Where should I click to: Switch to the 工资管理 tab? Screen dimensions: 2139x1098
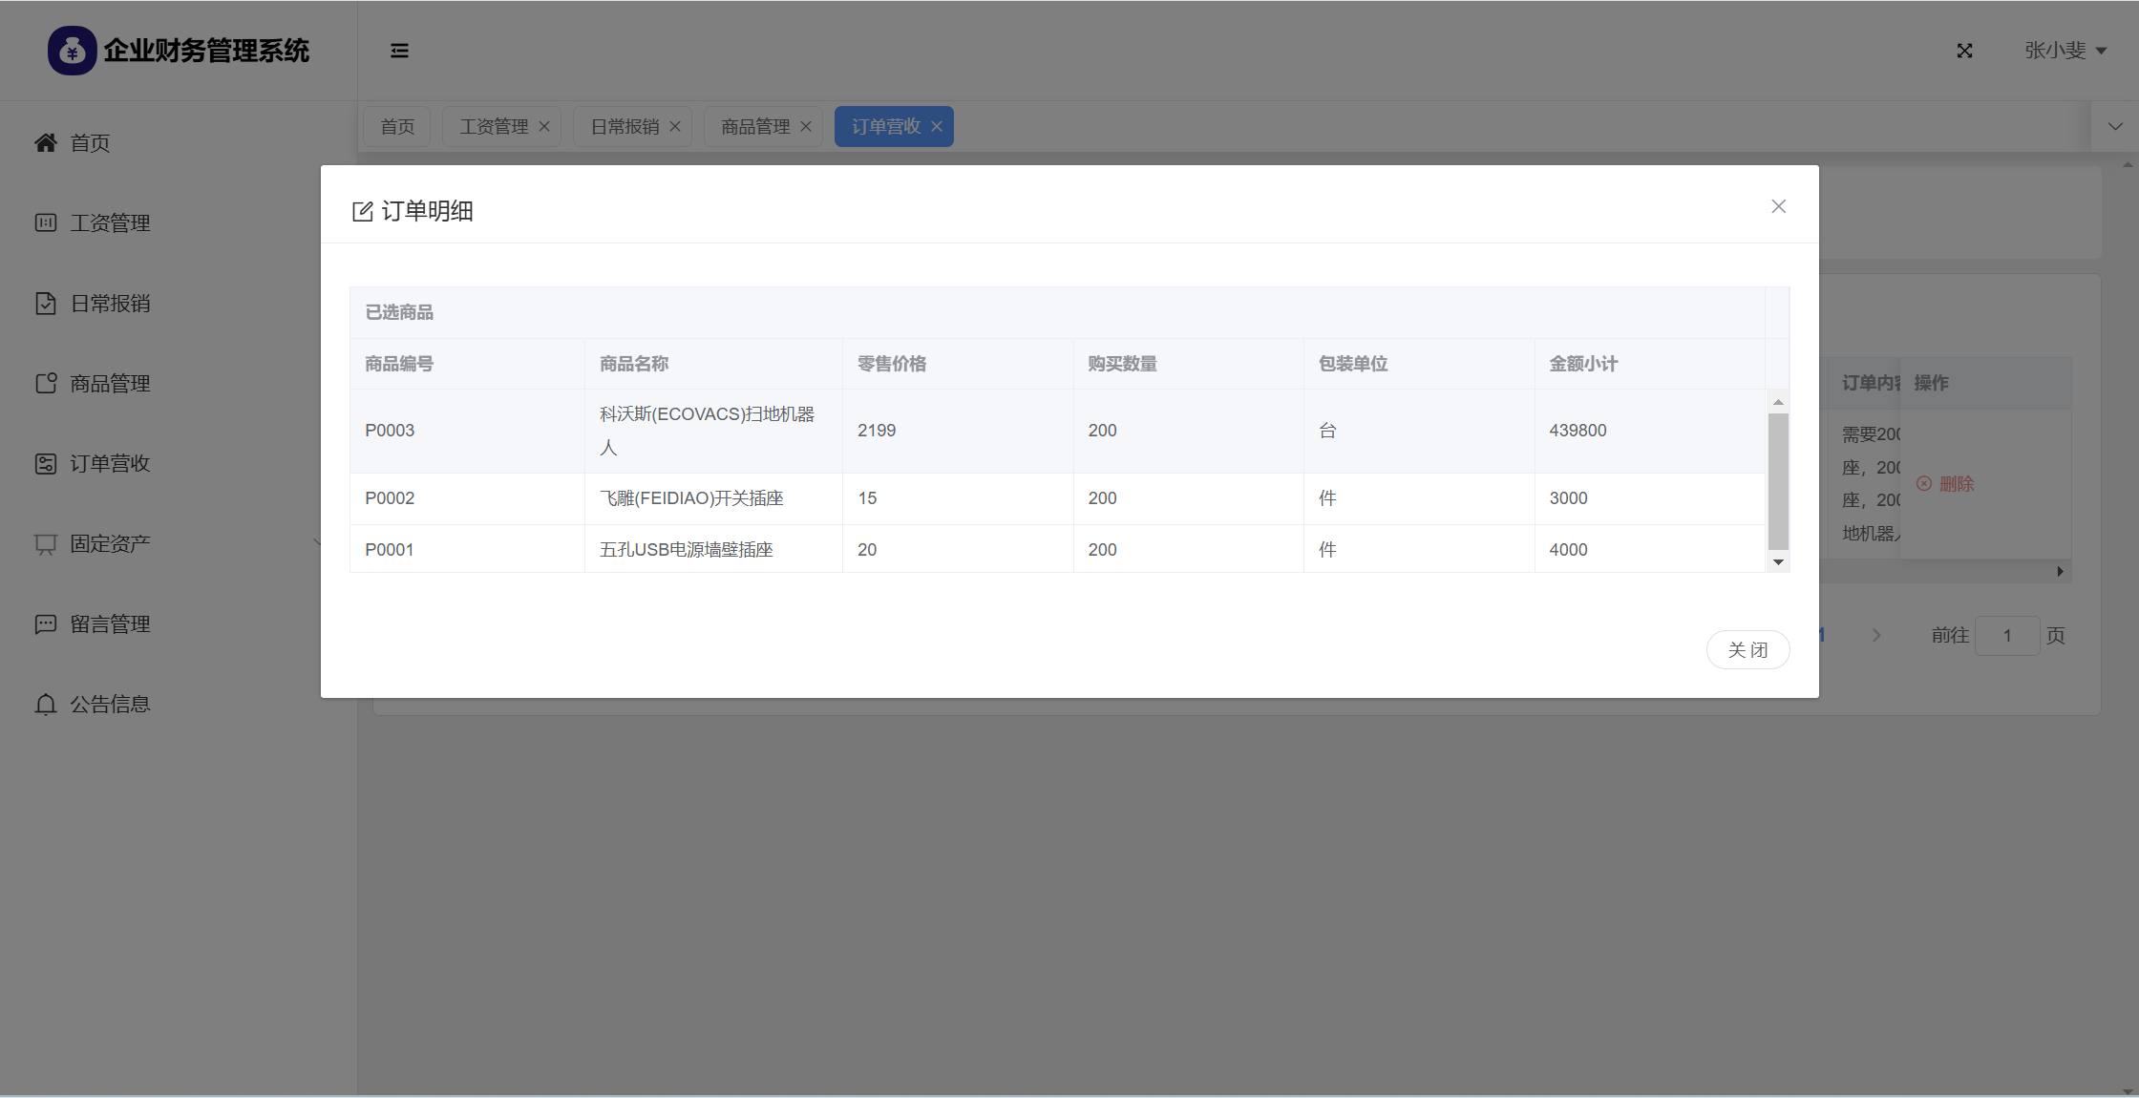point(494,126)
